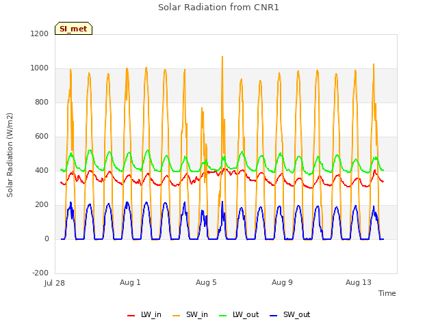Click the Jul 28 x-axis tick label
438x328 pixels.
click(55, 283)
